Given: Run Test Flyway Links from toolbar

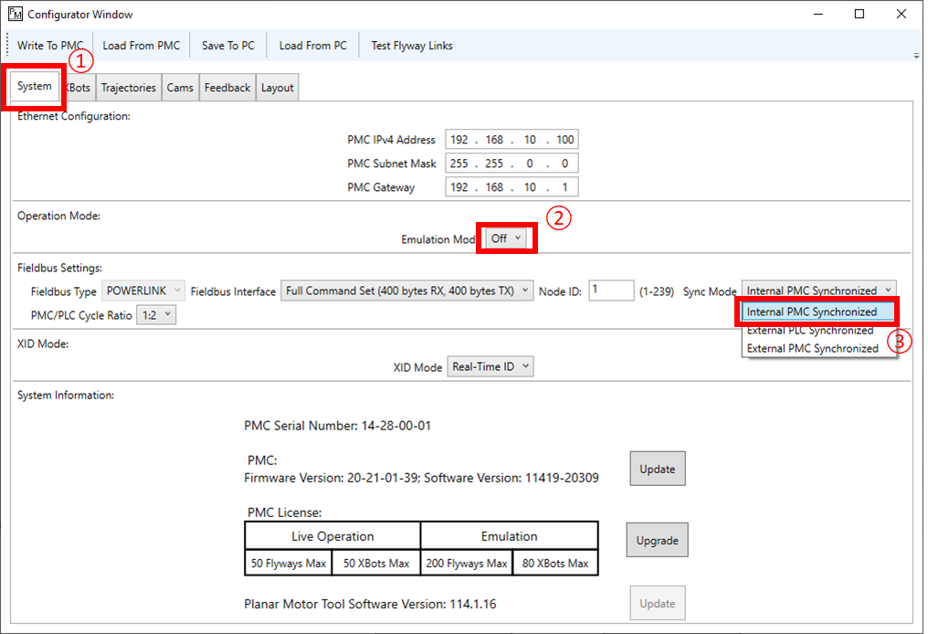Looking at the screenshot, I should click(x=411, y=46).
